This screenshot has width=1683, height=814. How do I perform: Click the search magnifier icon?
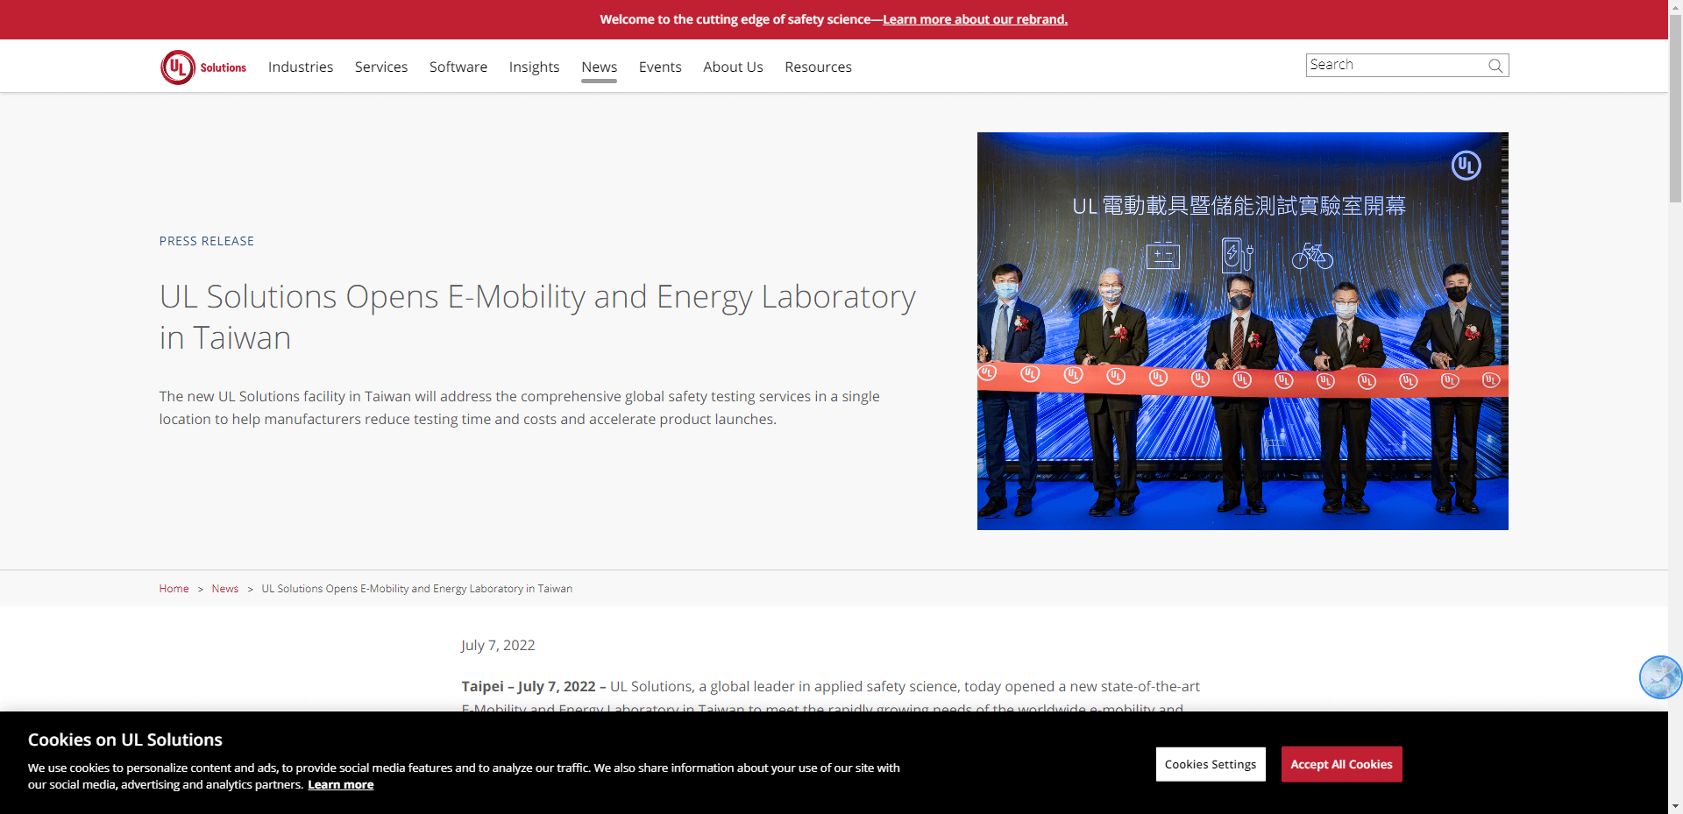click(1495, 66)
